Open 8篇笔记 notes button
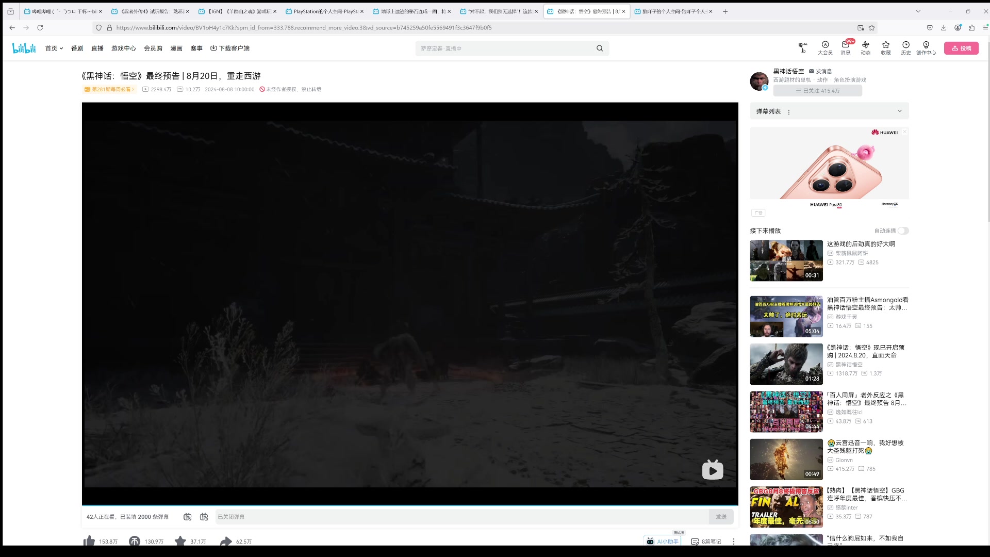The height and width of the screenshot is (557, 990). (706, 542)
